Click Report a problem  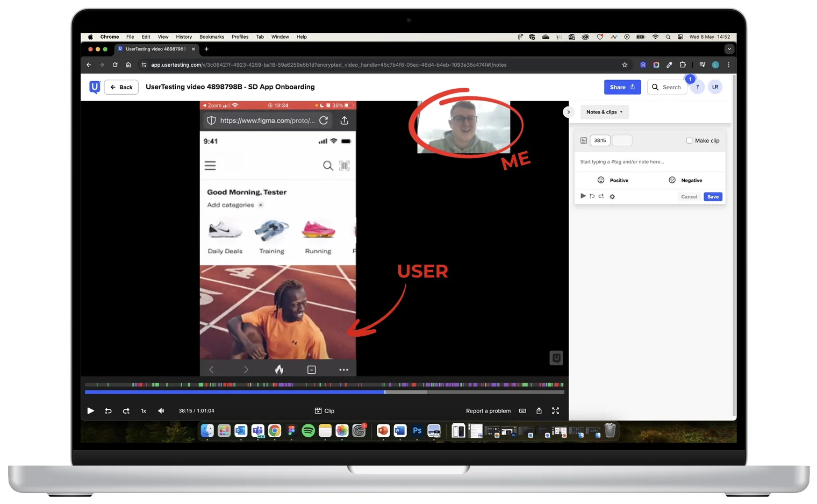pyautogui.click(x=488, y=411)
